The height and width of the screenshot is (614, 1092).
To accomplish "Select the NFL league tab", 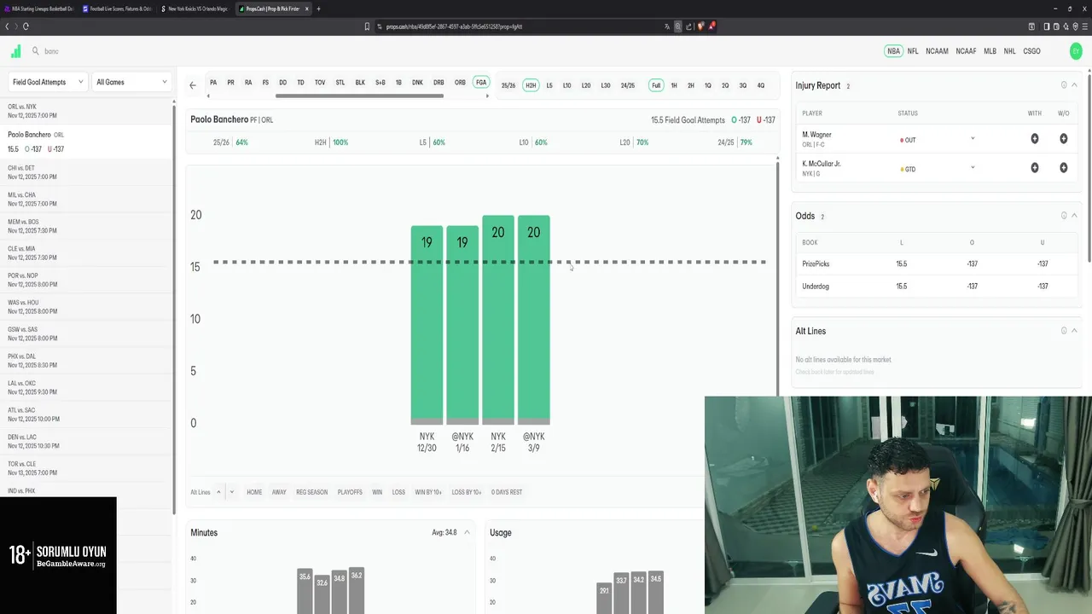I will (x=913, y=51).
